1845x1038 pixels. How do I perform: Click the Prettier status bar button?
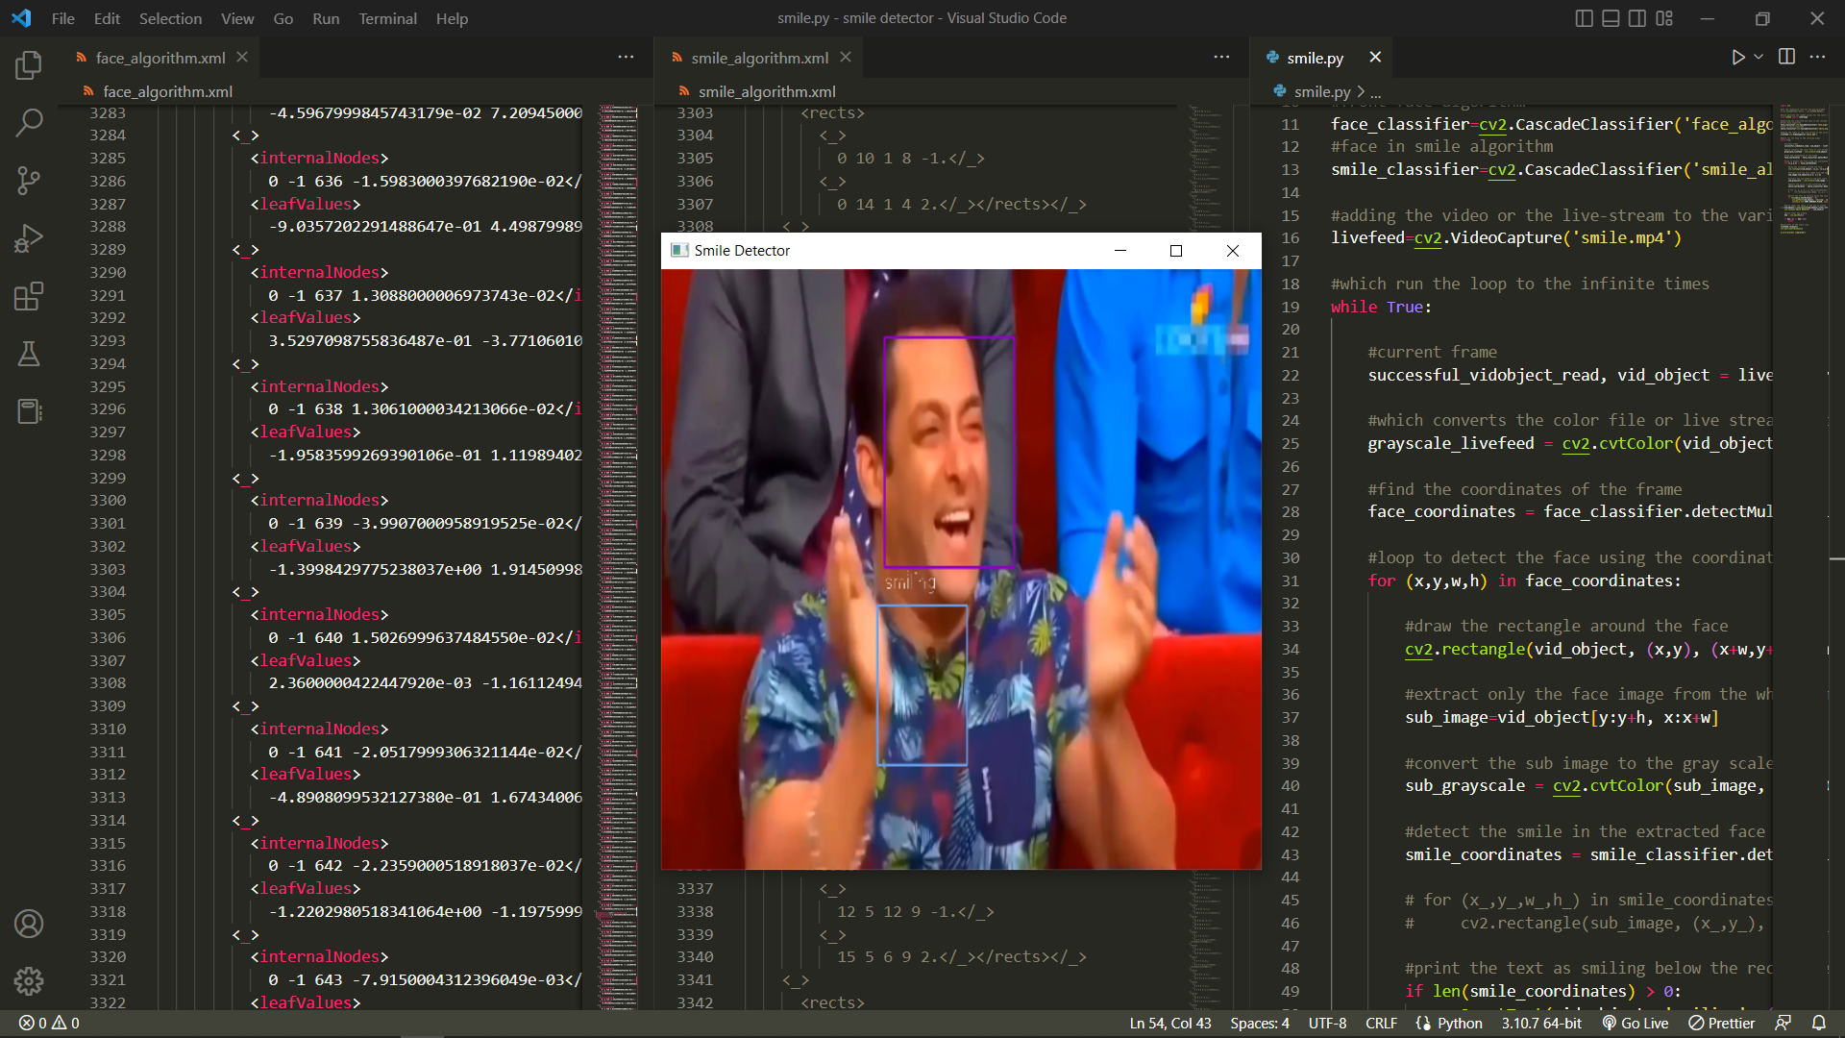[x=1722, y=1024]
